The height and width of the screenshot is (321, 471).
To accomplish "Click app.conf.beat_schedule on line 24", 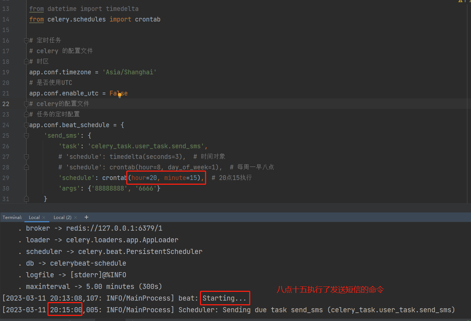I will tap(69, 125).
